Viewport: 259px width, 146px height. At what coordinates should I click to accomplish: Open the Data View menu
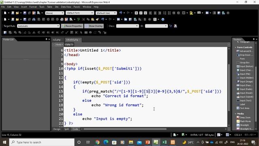[x=66, y=7]
